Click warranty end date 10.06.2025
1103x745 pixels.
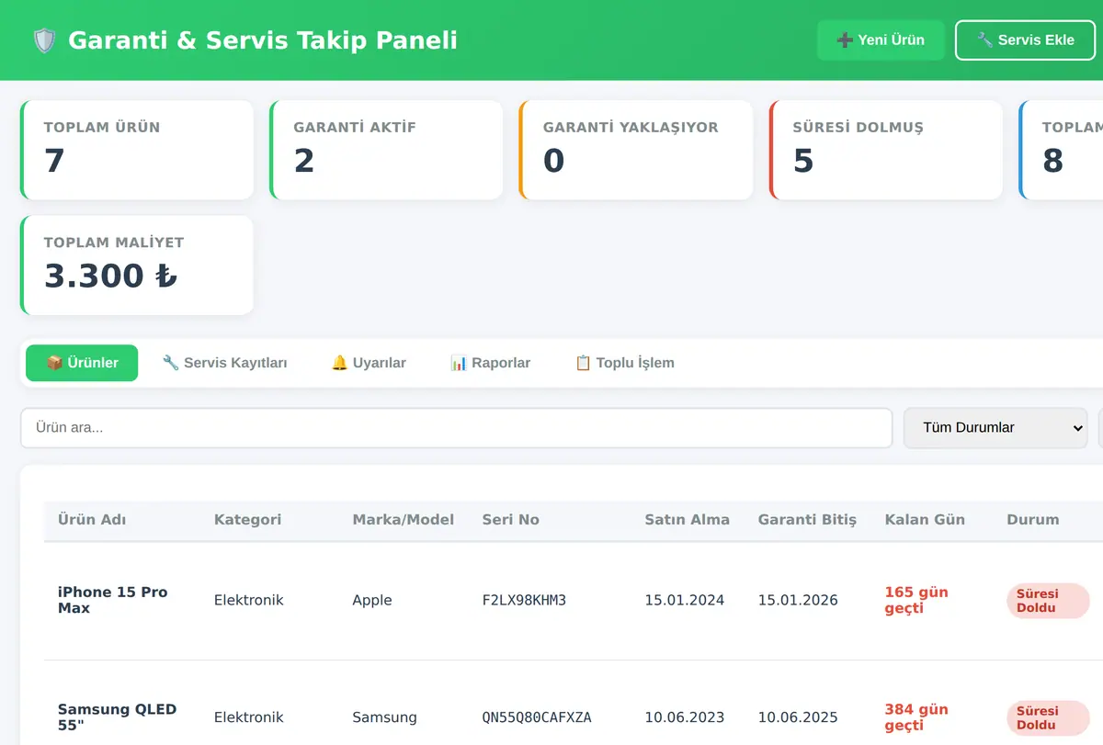coord(798,717)
